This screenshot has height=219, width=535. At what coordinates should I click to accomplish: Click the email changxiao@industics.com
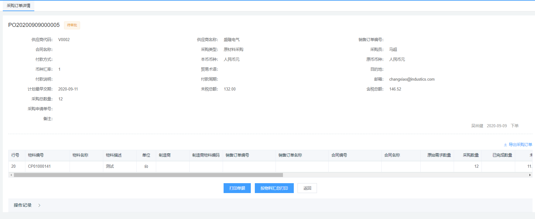pyautogui.click(x=412, y=79)
